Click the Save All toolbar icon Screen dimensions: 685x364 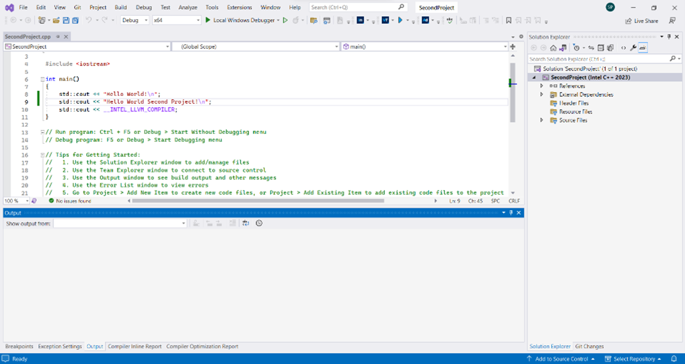[x=75, y=20]
